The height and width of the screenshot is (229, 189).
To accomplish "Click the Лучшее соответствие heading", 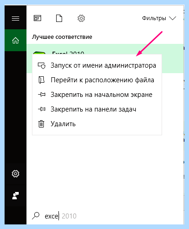I will click(62, 37).
